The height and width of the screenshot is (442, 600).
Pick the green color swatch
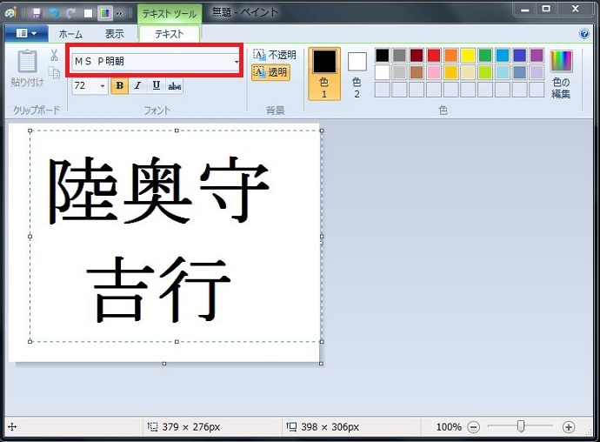point(485,56)
